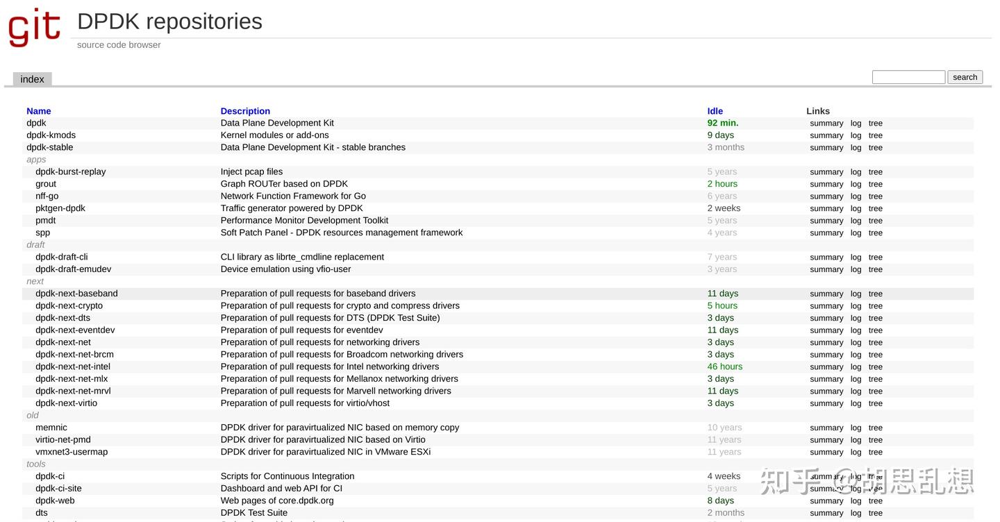Open summary for the spp repository
Viewport: 1000px width, 522px height.
826,233
